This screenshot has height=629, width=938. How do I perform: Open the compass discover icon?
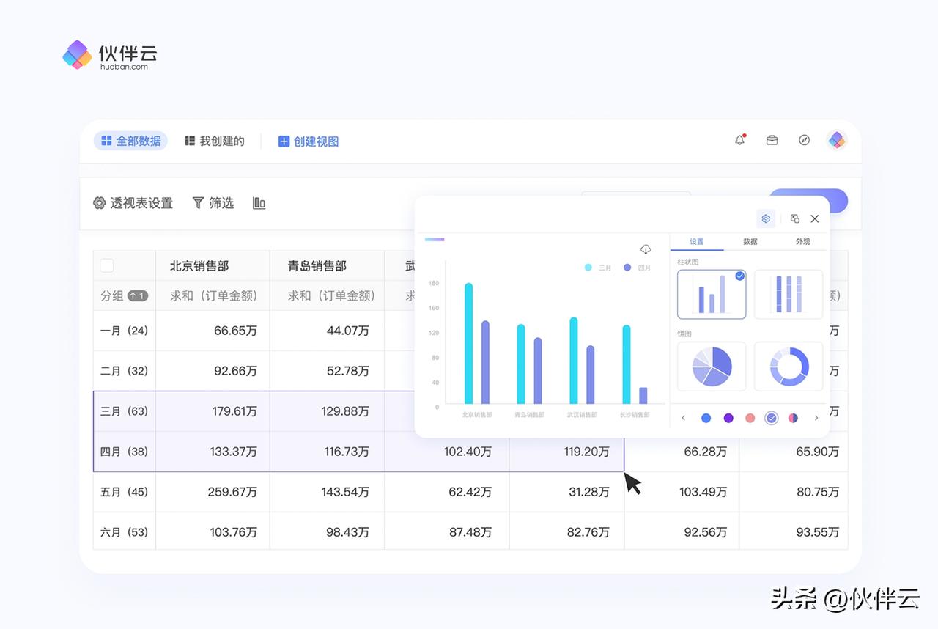pos(804,139)
